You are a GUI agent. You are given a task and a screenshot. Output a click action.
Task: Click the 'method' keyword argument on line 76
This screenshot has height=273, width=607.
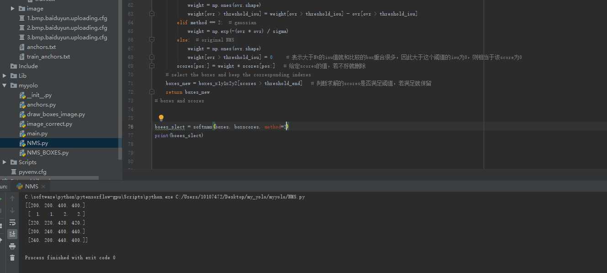[272, 127]
